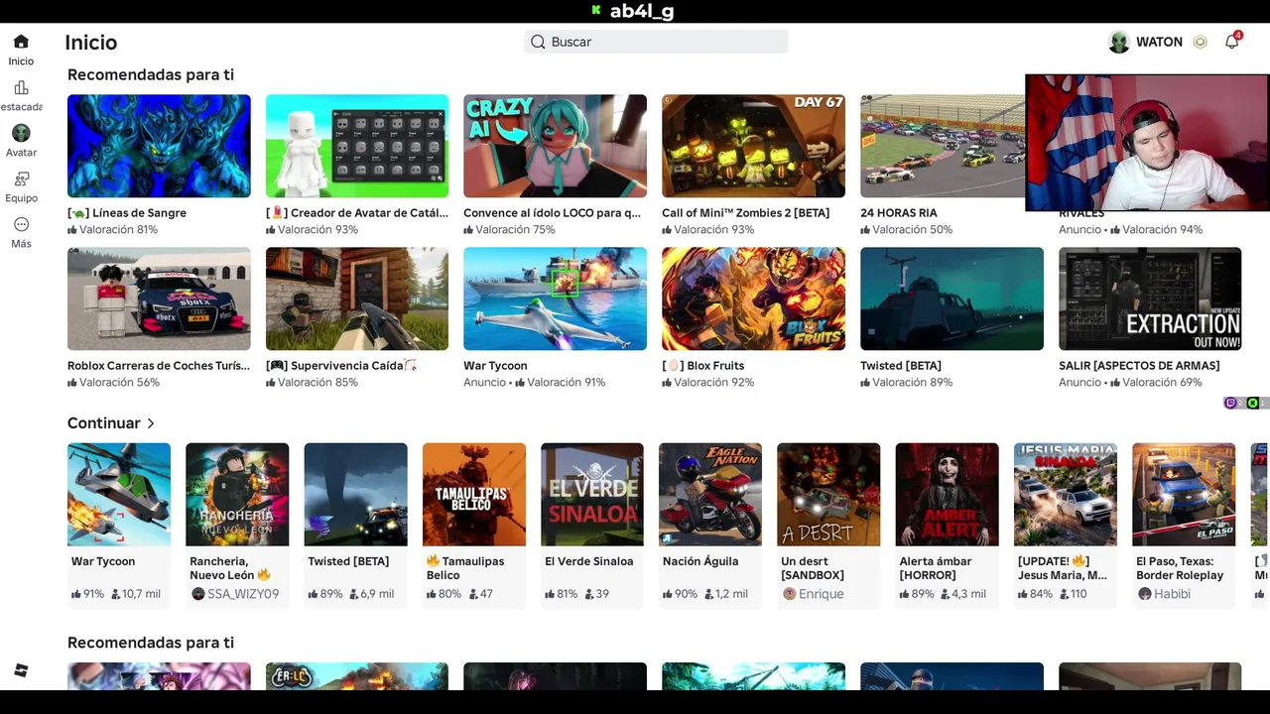This screenshot has width=1270, height=714.
Task: Open the Blox Fruits game thumbnail
Action: (753, 298)
